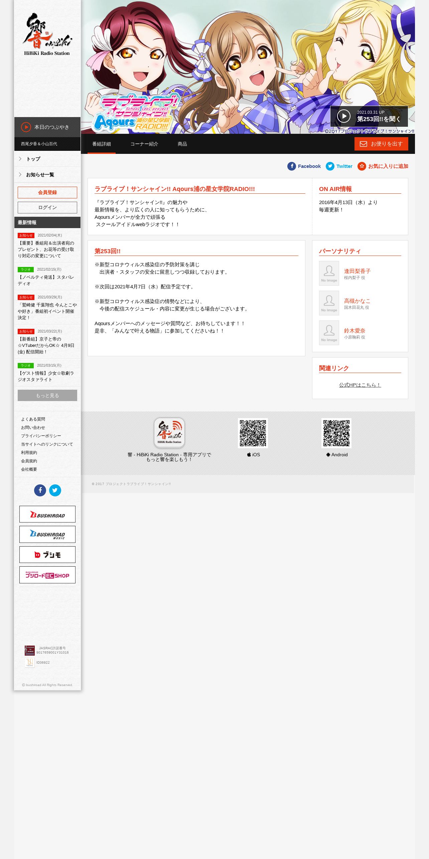This screenshot has width=429, height=859.
Task: Open お知らせ一覧 in sidebar
Action: 47,175
